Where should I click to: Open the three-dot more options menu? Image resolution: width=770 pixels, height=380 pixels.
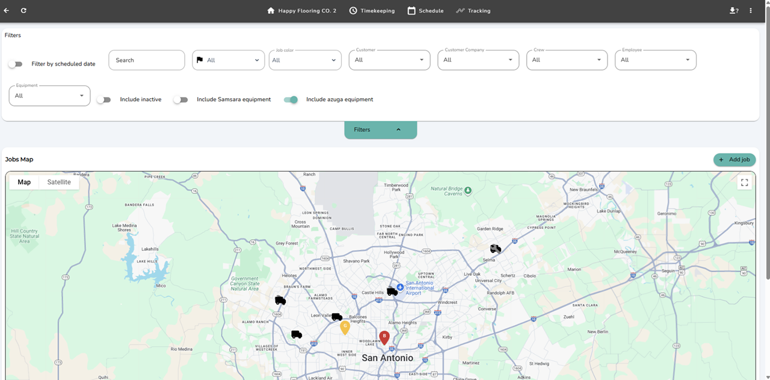click(751, 11)
